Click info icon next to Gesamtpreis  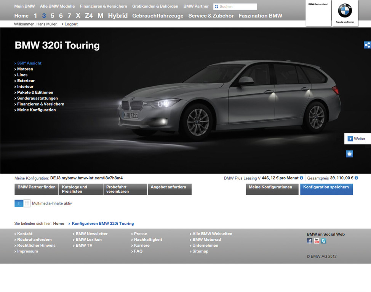(x=356, y=178)
